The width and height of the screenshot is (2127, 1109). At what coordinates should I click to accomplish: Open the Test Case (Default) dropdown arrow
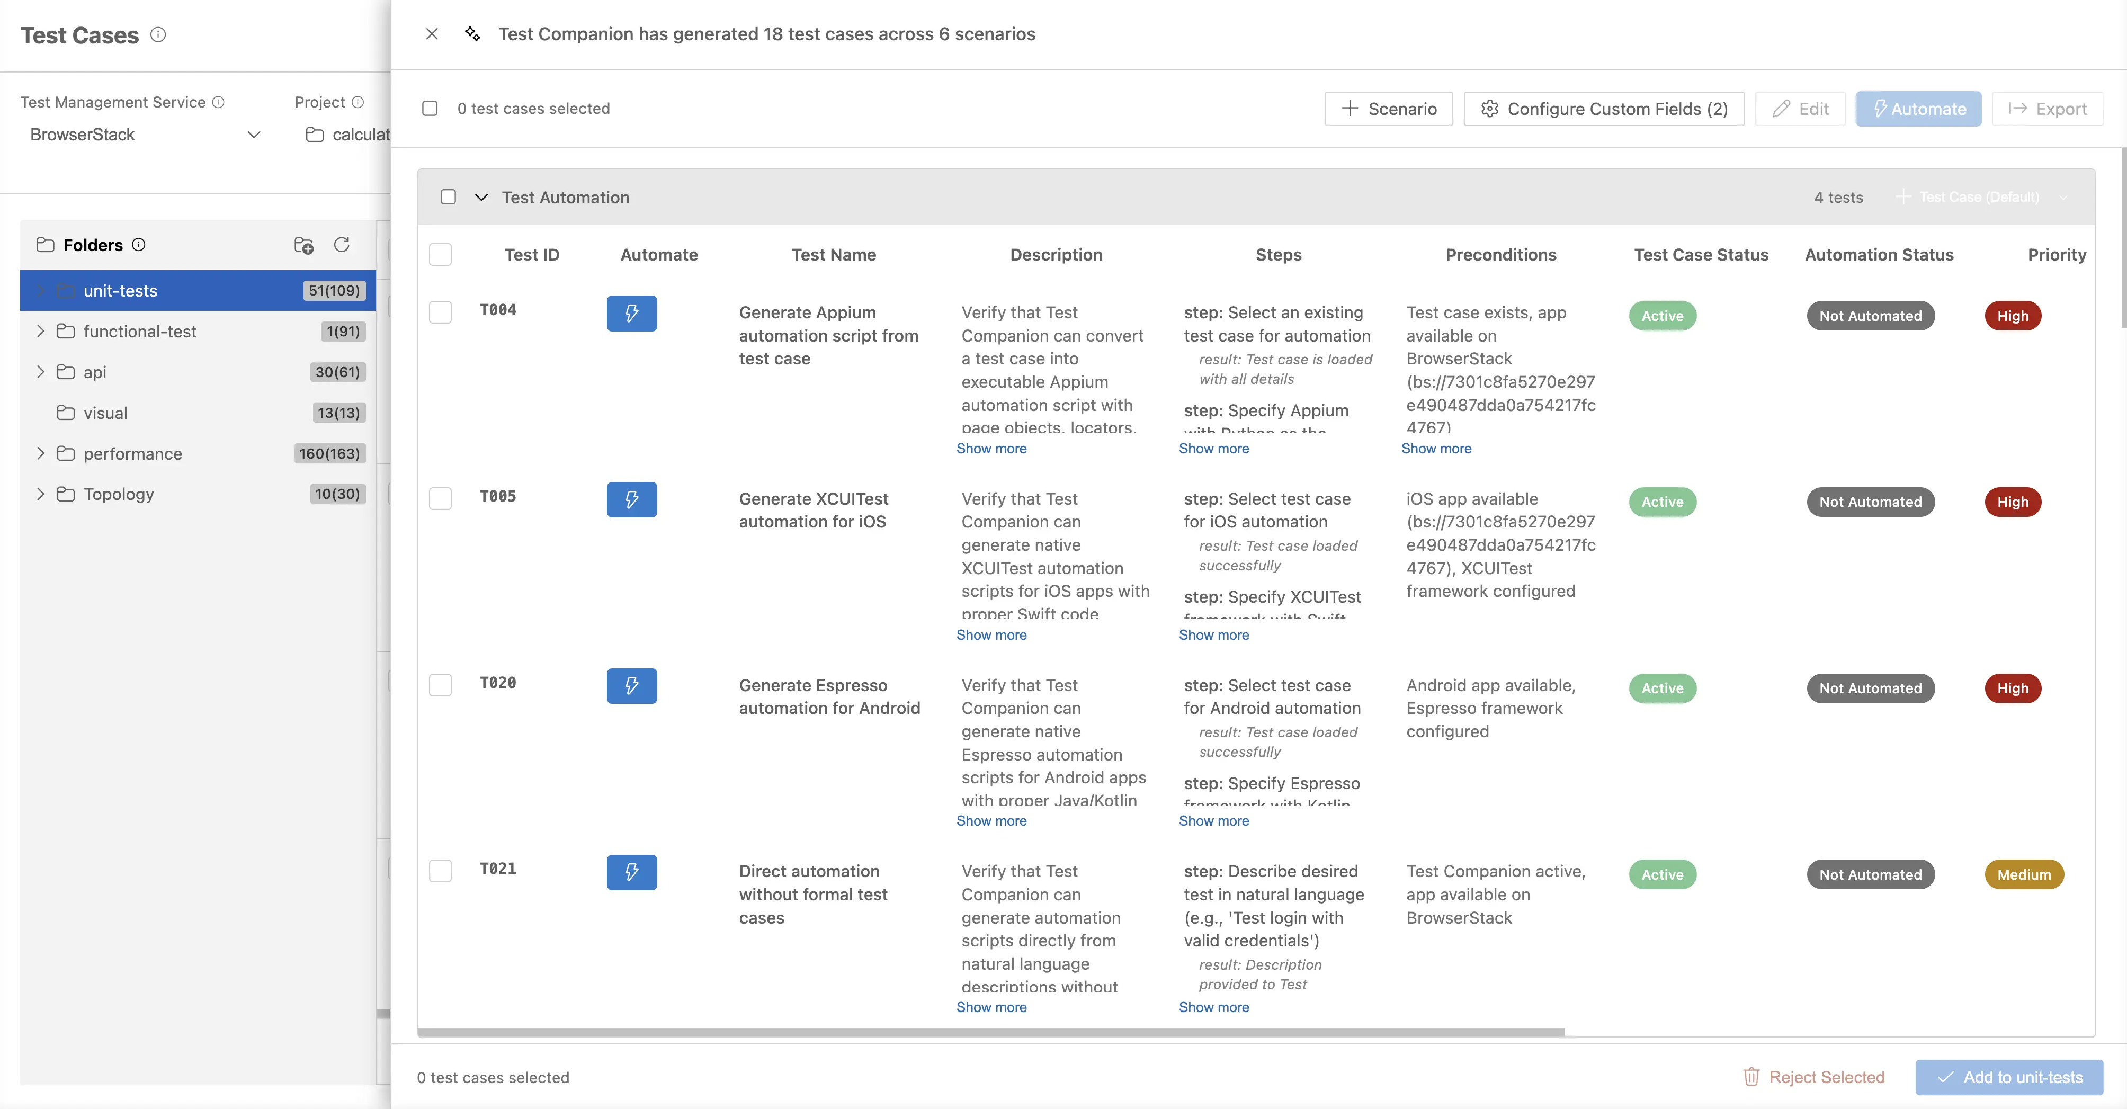tap(2063, 198)
